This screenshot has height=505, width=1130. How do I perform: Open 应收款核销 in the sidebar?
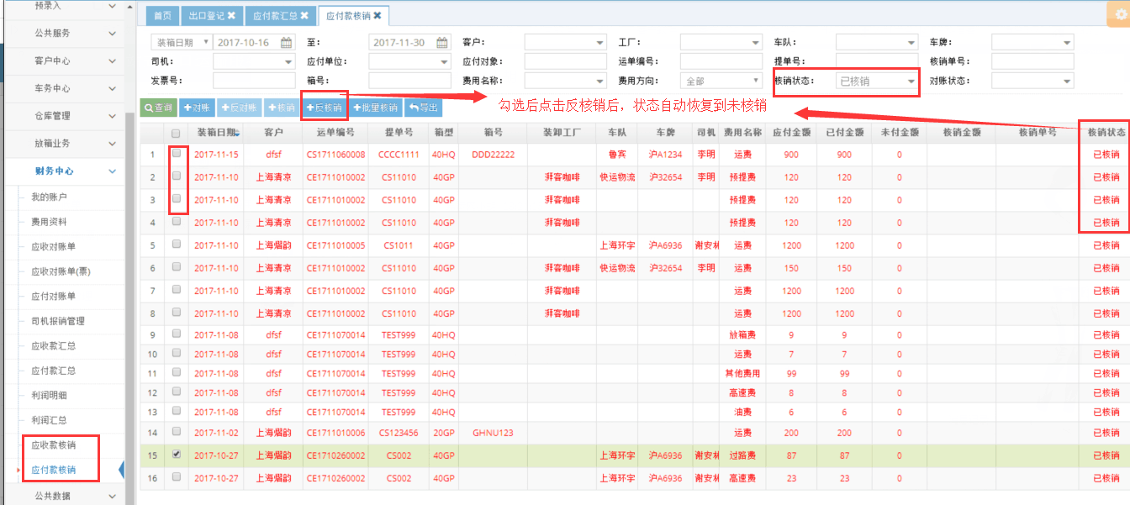click(53, 445)
